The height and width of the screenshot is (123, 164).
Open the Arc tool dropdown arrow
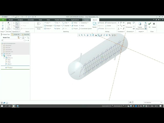tap(59, 23)
